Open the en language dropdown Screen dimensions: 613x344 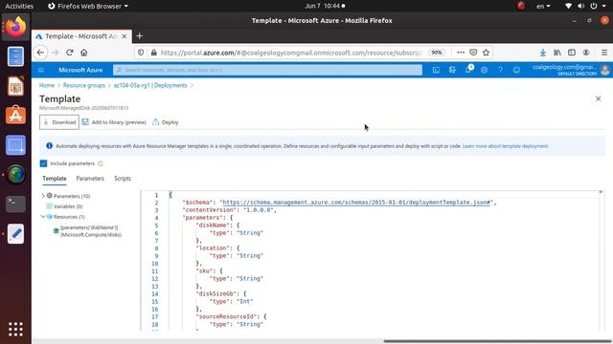(x=543, y=6)
